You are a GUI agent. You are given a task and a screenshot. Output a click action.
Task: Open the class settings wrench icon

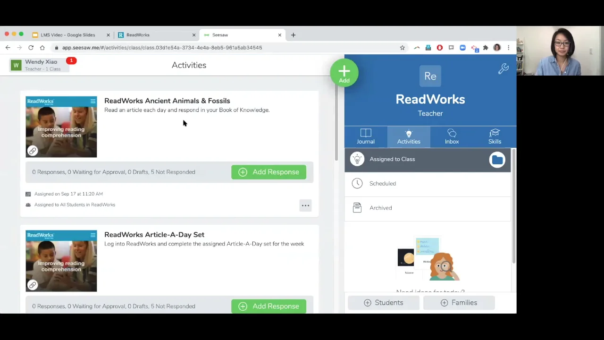coord(503,69)
